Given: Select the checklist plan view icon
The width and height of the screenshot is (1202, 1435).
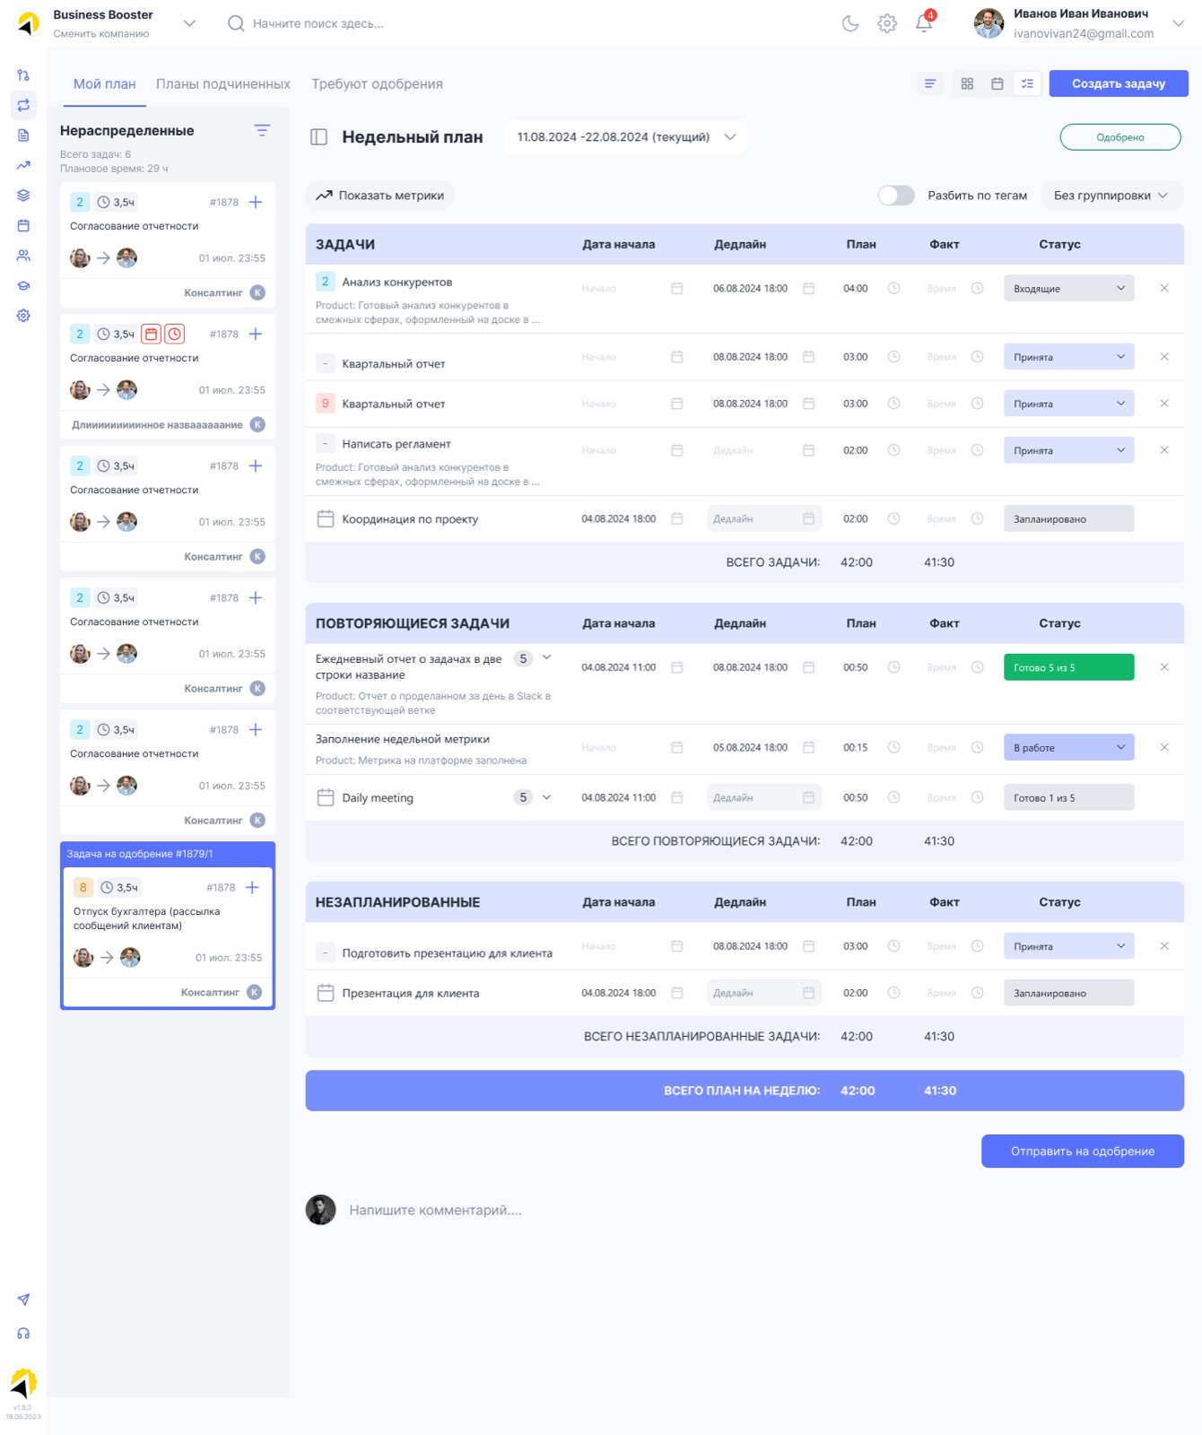Looking at the screenshot, I should click(x=1027, y=83).
